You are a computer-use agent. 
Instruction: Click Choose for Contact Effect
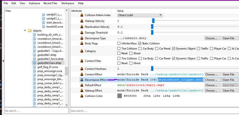pos(213,74)
